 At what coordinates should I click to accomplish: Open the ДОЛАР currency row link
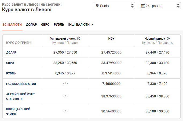click(11, 52)
